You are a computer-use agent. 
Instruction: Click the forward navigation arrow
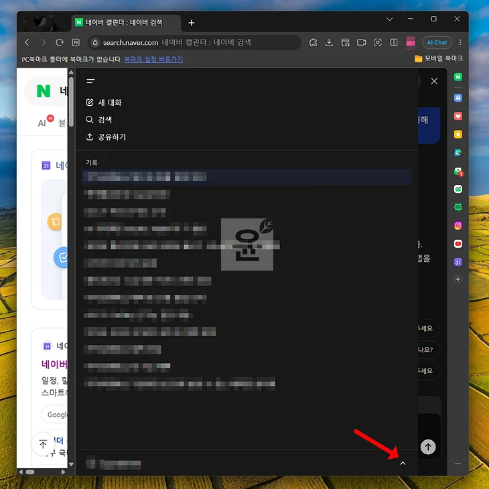point(44,42)
